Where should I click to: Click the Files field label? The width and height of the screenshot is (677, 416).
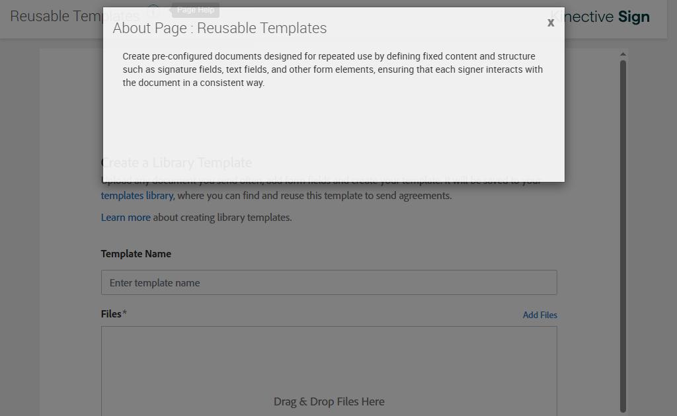[111, 314]
